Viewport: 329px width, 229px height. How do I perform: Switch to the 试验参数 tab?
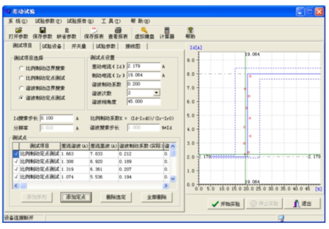[x=106, y=46]
